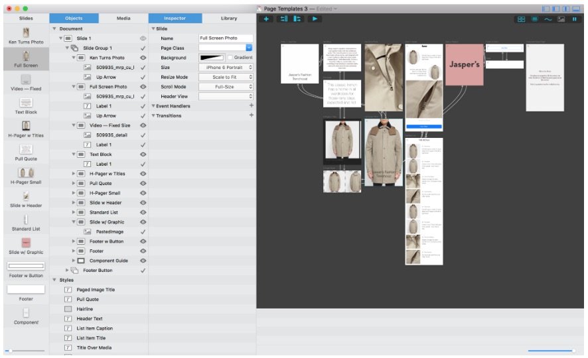Add an Event Handler with plus button
588x358 pixels.
coord(252,106)
